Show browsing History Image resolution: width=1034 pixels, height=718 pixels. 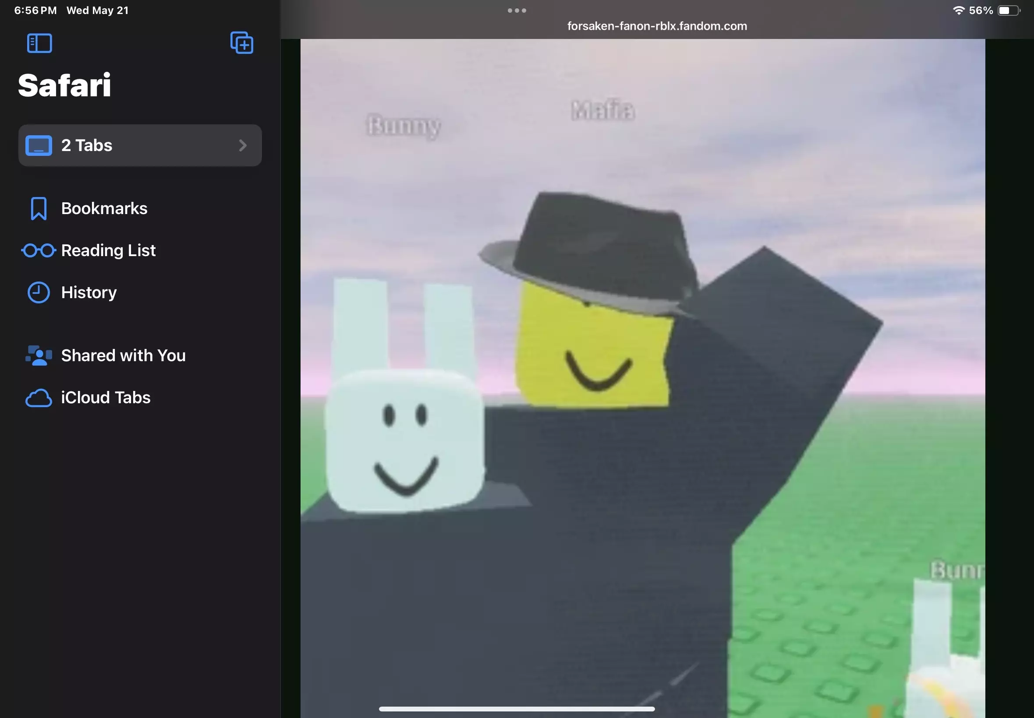tap(89, 293)
